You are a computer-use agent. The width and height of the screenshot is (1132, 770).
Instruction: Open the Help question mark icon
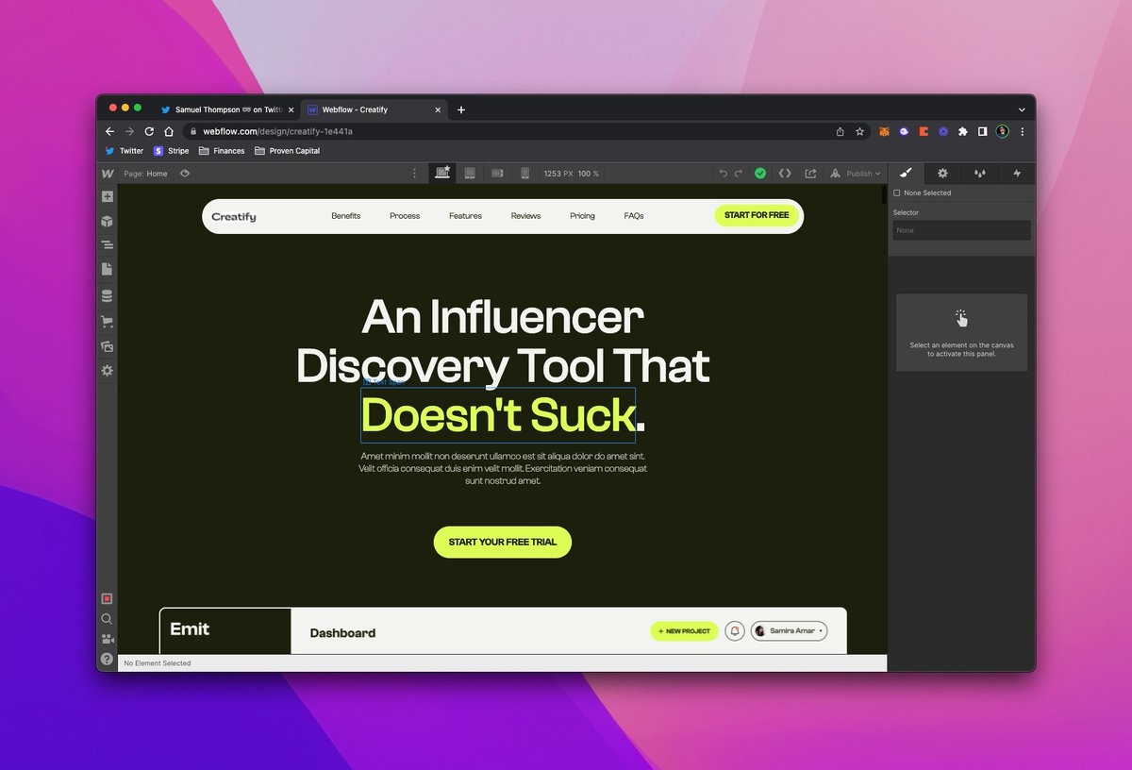[x=108, y=659]
